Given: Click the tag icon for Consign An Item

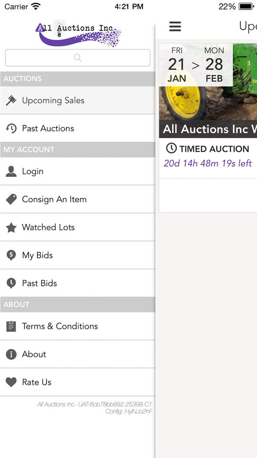Looking at the screenshot, I should point(11,199).
